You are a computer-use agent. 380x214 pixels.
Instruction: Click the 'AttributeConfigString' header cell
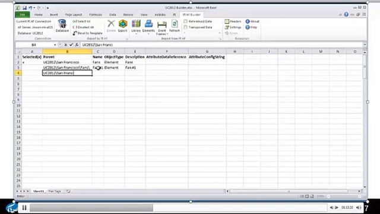207,57
